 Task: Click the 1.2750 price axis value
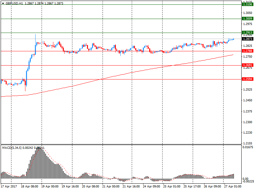pos(248,57)
